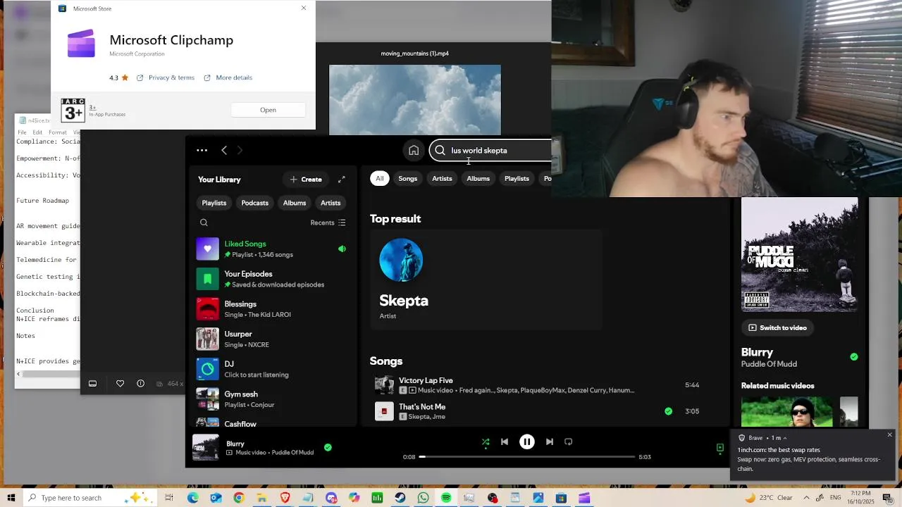902x507 pixels.
Task: Click the Create button in Your Library
Action: click(306, 180)
